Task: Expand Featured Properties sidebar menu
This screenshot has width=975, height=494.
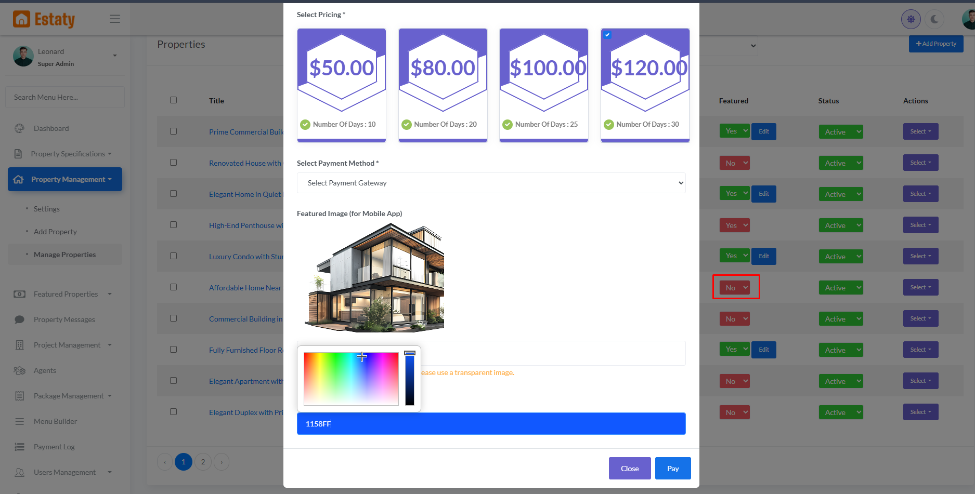Action: point(65,294)
